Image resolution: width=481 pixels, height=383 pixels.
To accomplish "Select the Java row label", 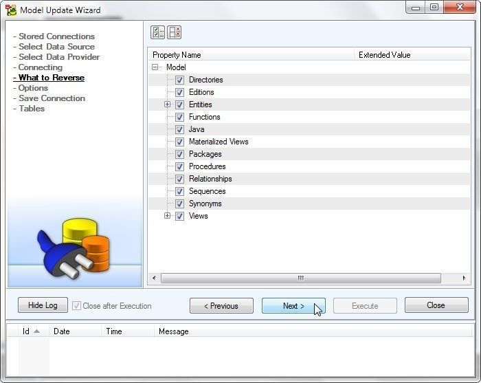I will coord(197,129).
